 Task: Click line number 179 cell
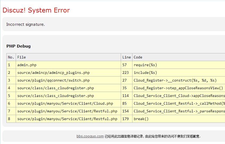[127, 119]
